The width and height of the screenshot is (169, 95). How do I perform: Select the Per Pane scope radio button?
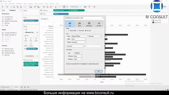click(78, 31)
